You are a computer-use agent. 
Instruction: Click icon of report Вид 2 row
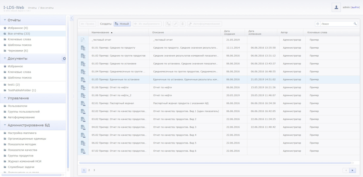coord(83,119)
